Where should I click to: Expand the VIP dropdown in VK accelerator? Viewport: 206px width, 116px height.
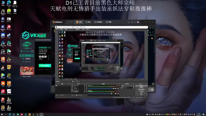[x=31, y=48]
